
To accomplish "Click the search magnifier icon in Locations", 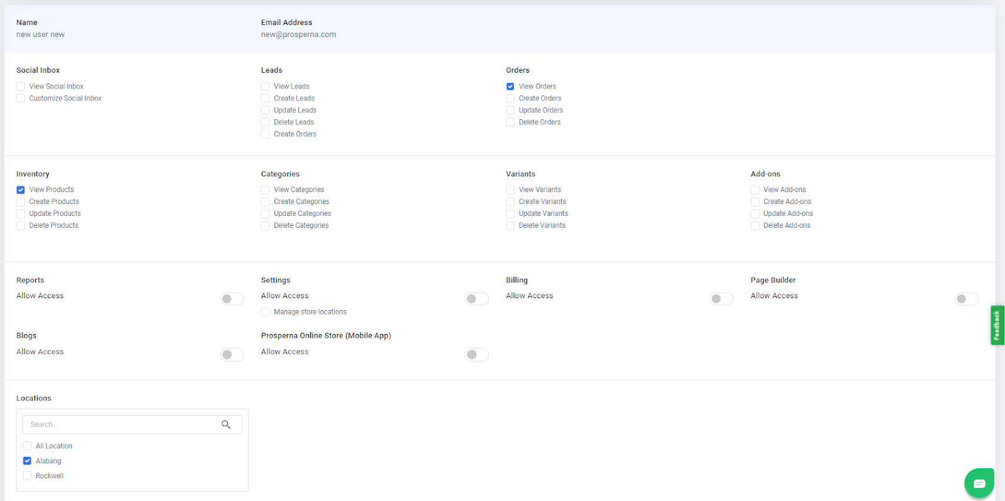I will coord(226,424).
